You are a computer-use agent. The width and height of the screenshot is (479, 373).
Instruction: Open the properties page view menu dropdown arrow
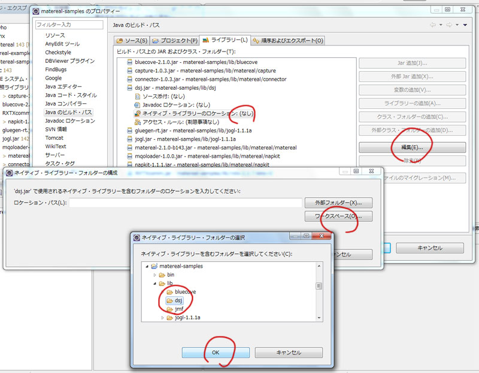click(x=465, y=25)
